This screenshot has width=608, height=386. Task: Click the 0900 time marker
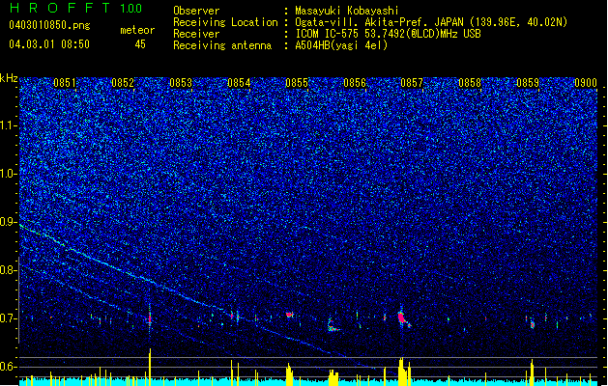click(x=586, y=83)
